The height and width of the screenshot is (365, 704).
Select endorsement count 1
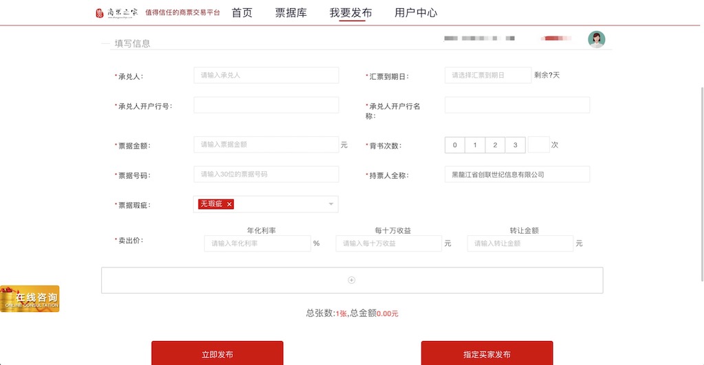pyautogui.click(x=475, y=145)
